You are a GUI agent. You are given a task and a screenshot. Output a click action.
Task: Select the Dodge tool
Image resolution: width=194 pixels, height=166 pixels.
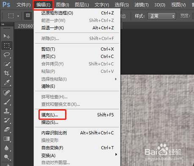coord(7,157)
